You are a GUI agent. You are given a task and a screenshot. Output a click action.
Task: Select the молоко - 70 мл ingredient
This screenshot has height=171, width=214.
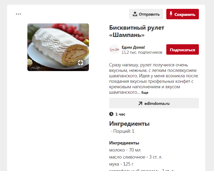pos(125,150)
